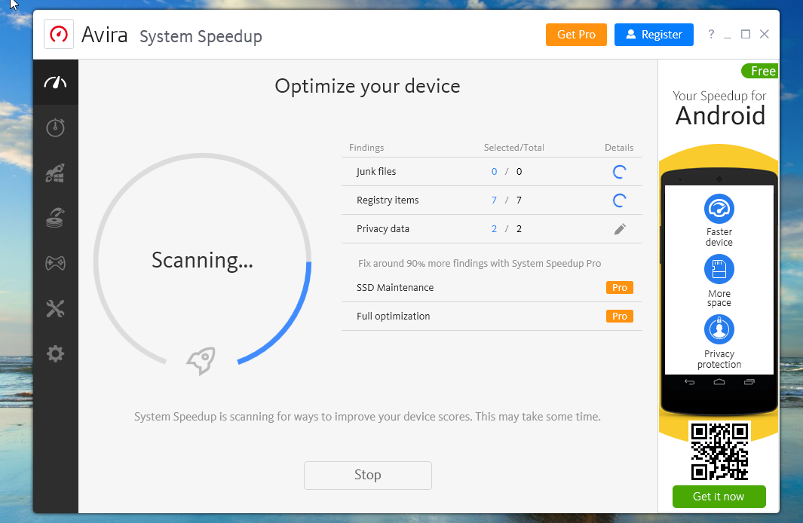The image size is (803, 523).
Task: Click the Pro badge beside SSD Maintenance
Action: (620, 288)
